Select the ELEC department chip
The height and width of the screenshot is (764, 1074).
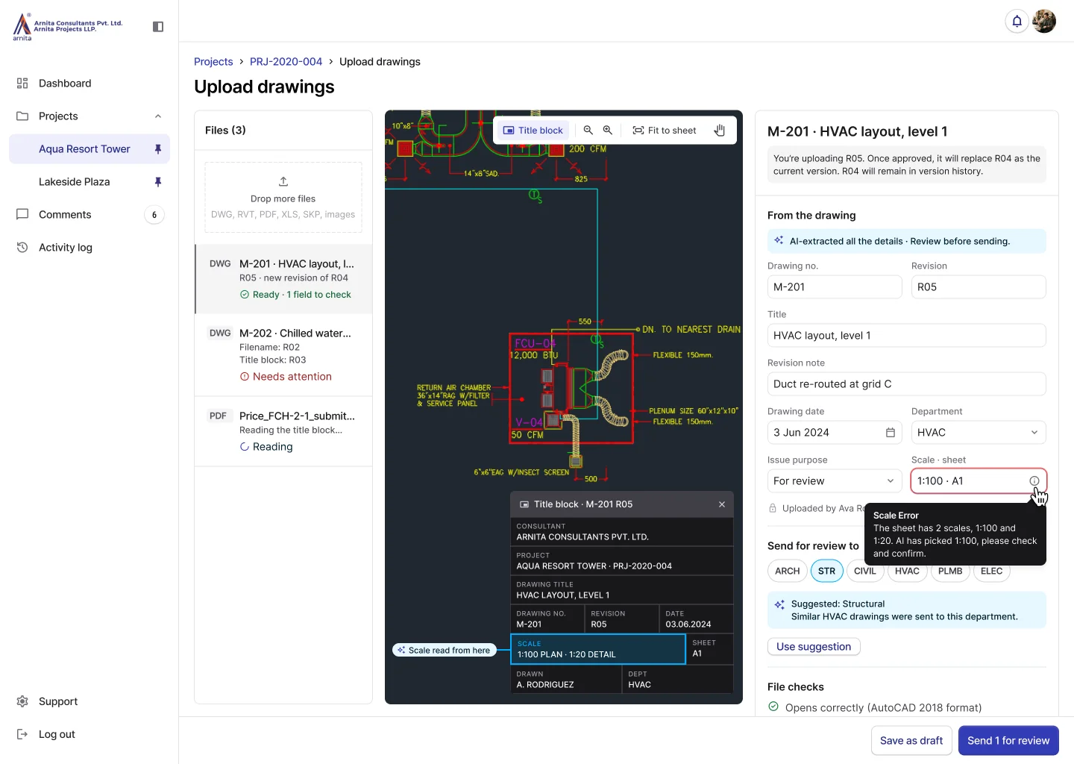[x=991, y=571]
